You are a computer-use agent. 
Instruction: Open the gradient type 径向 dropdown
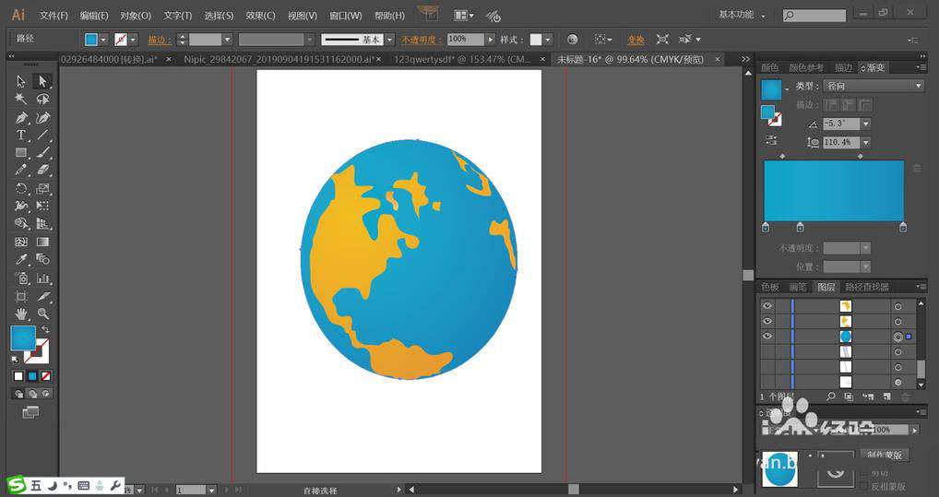click(872, 86)
